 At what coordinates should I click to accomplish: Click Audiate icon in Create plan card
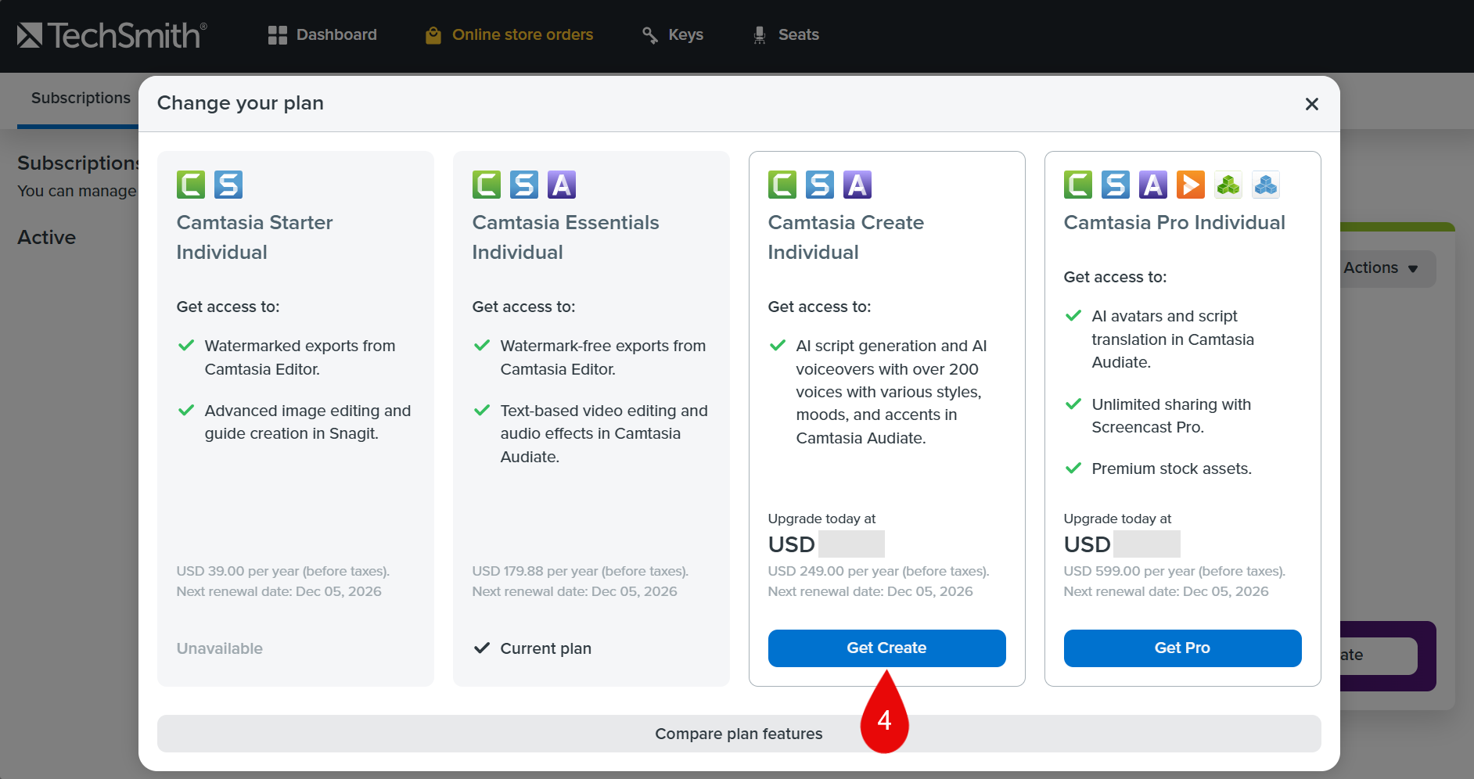857,185
